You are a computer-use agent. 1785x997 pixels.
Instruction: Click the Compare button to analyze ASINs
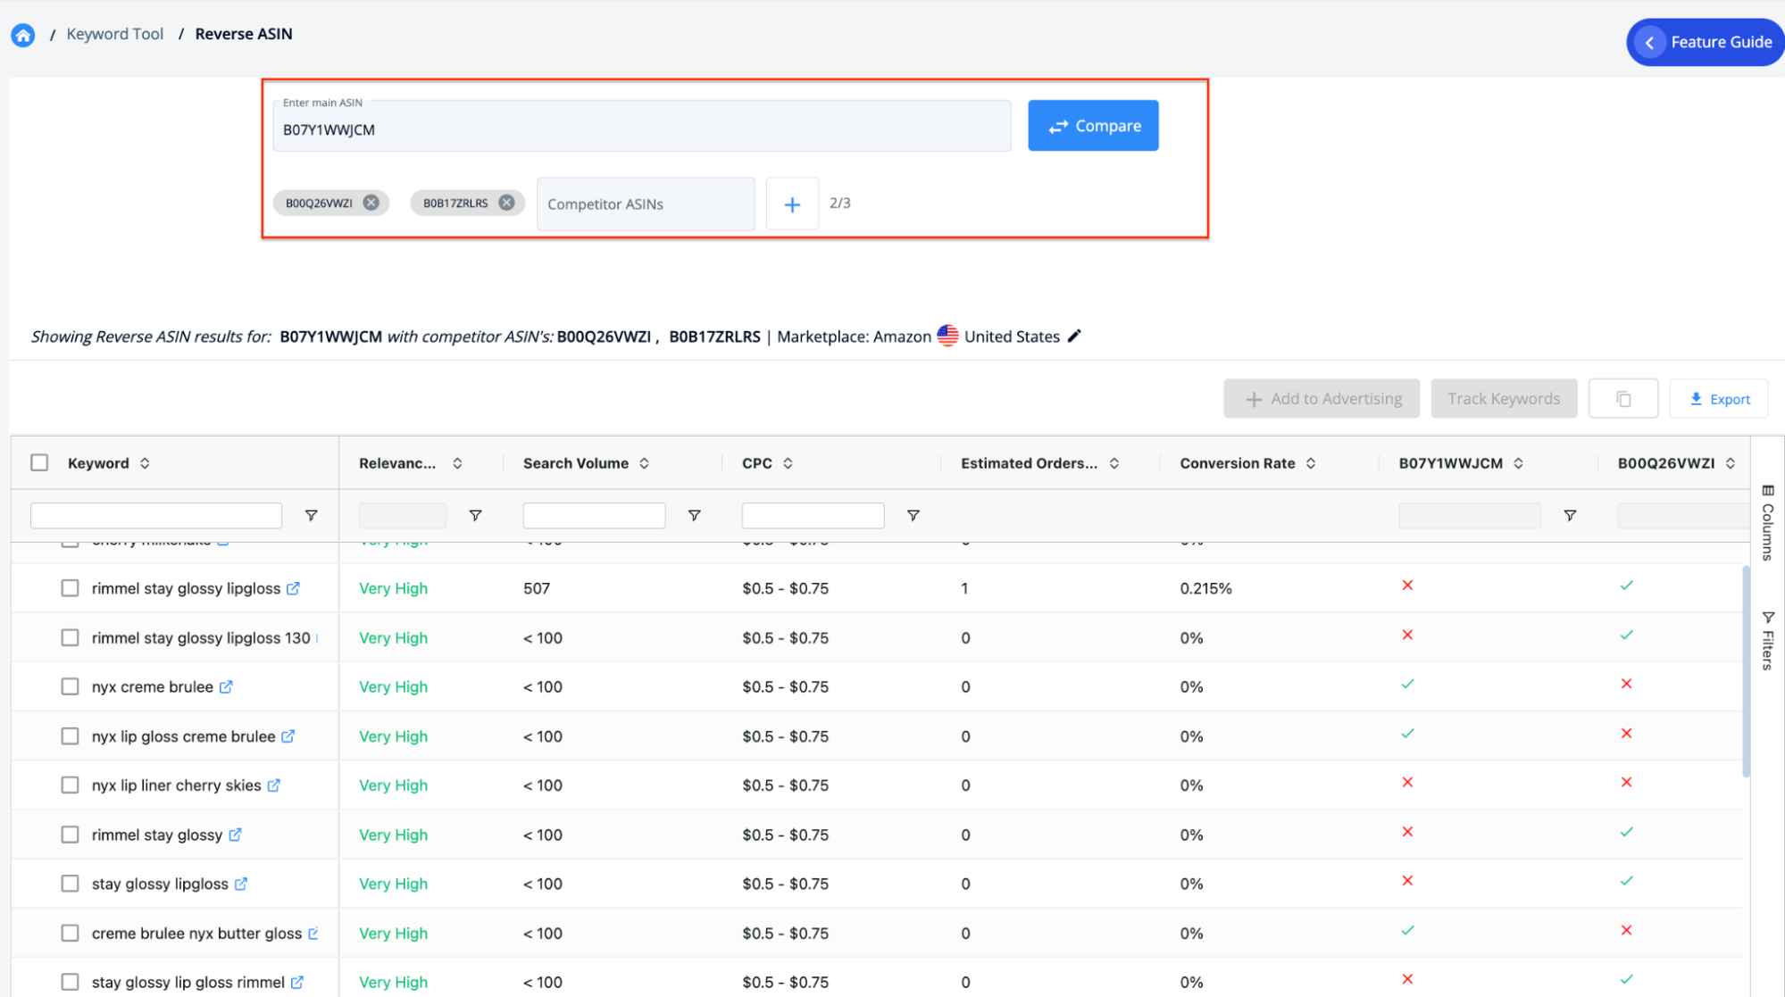pos(1094,125)
